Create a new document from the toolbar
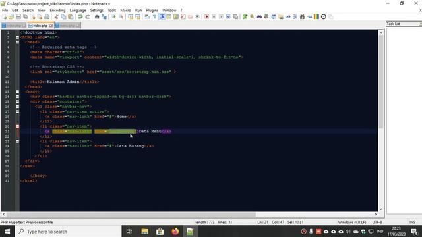422x237 pixels. pos(5,17)
